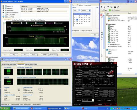Click Preferences button in Stability Test
Screen dimensions: 137x110
click(53, 55)
